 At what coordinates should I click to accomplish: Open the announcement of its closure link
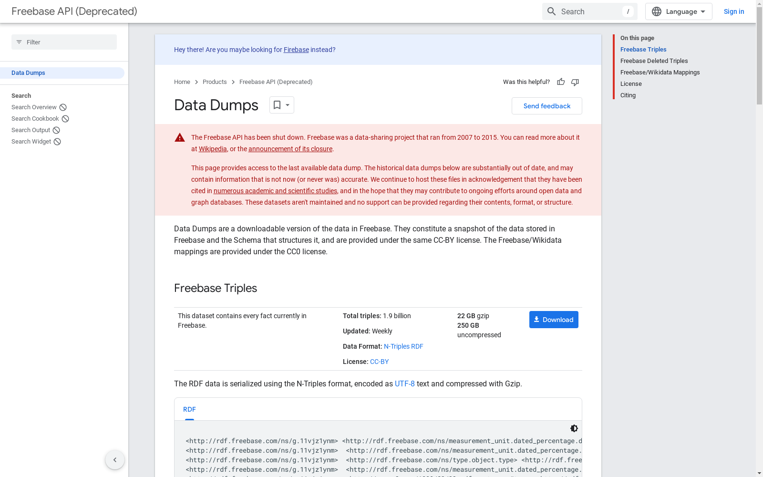click(290, 149)
